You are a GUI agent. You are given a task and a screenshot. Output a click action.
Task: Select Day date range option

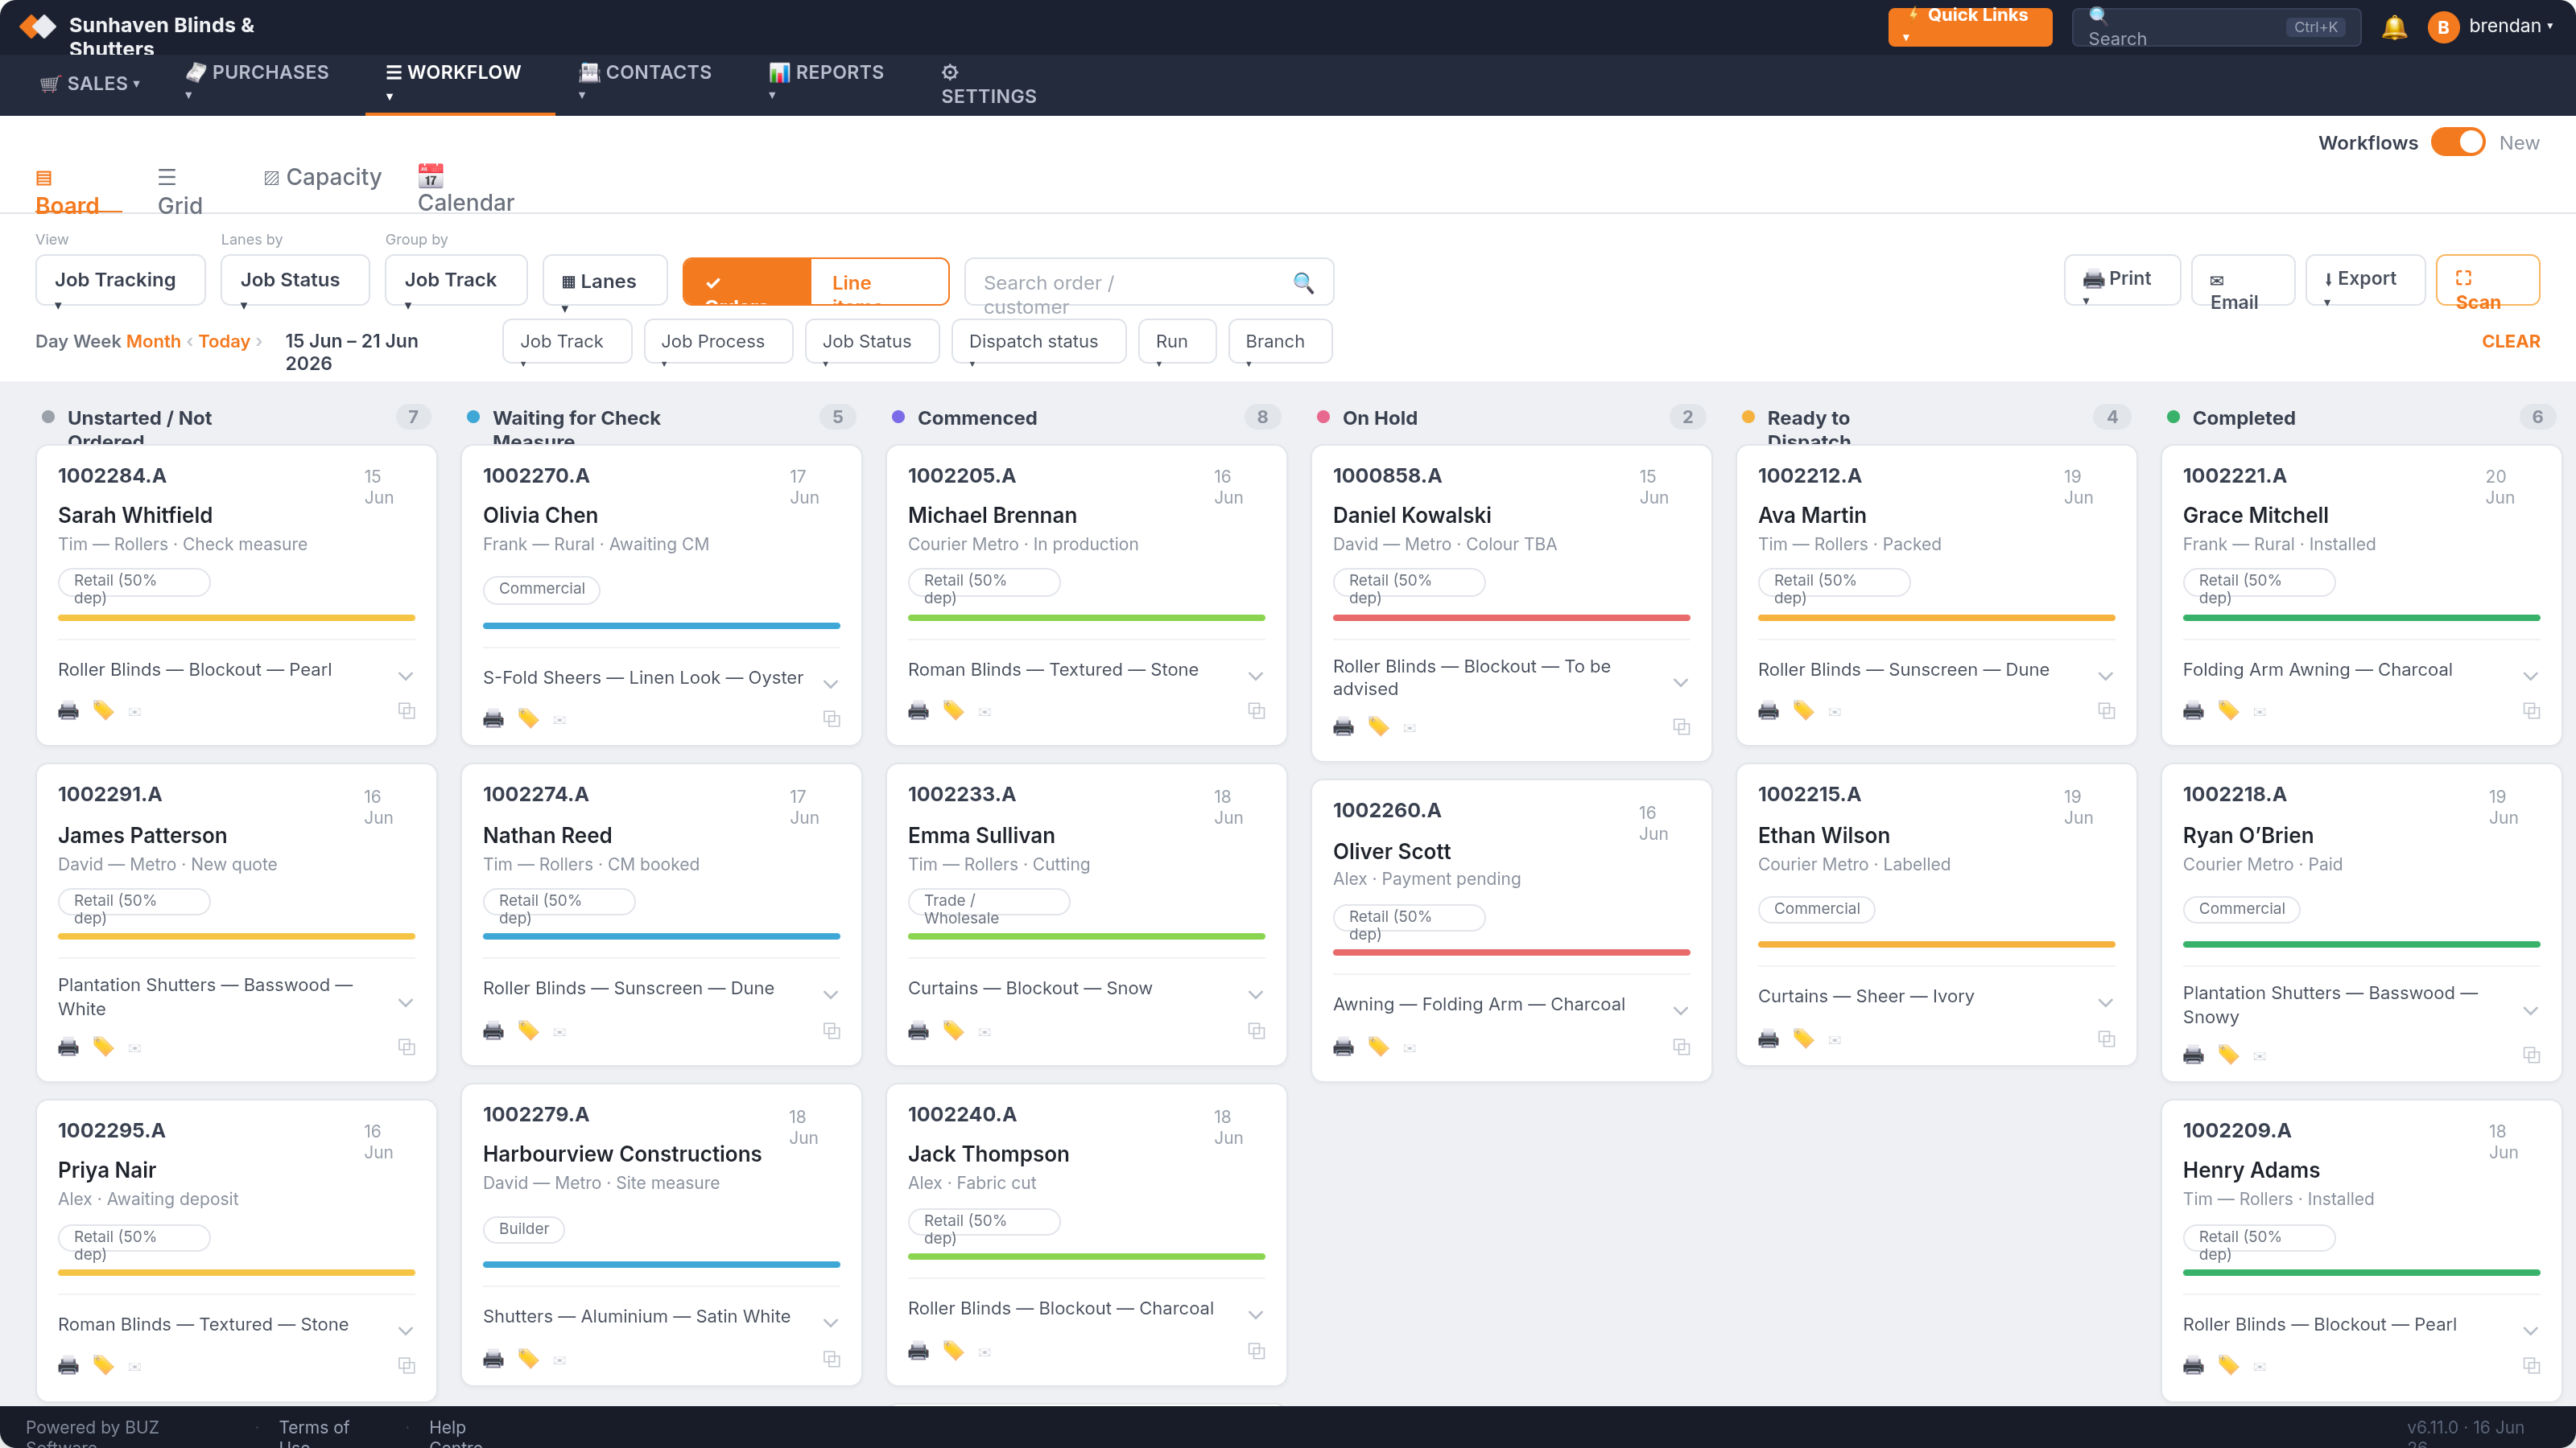pyautogui.click(x=52, y=341)
